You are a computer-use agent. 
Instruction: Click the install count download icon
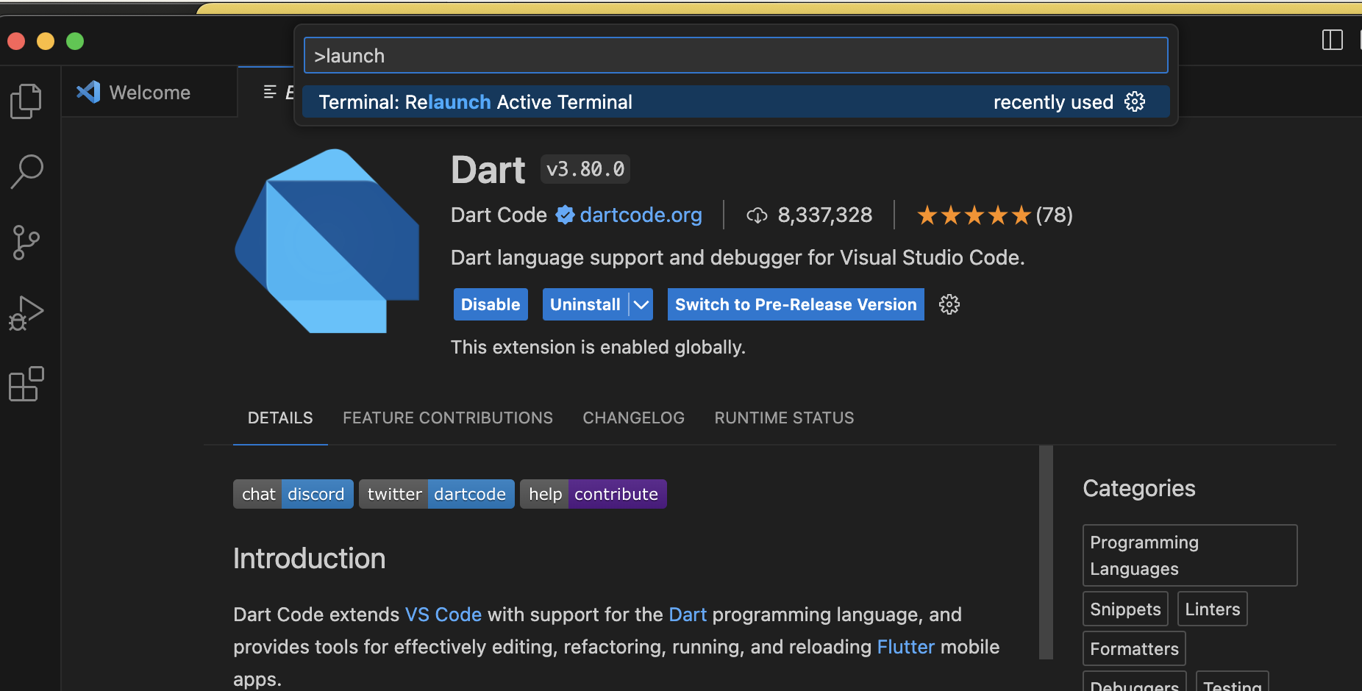click(757, 215)
